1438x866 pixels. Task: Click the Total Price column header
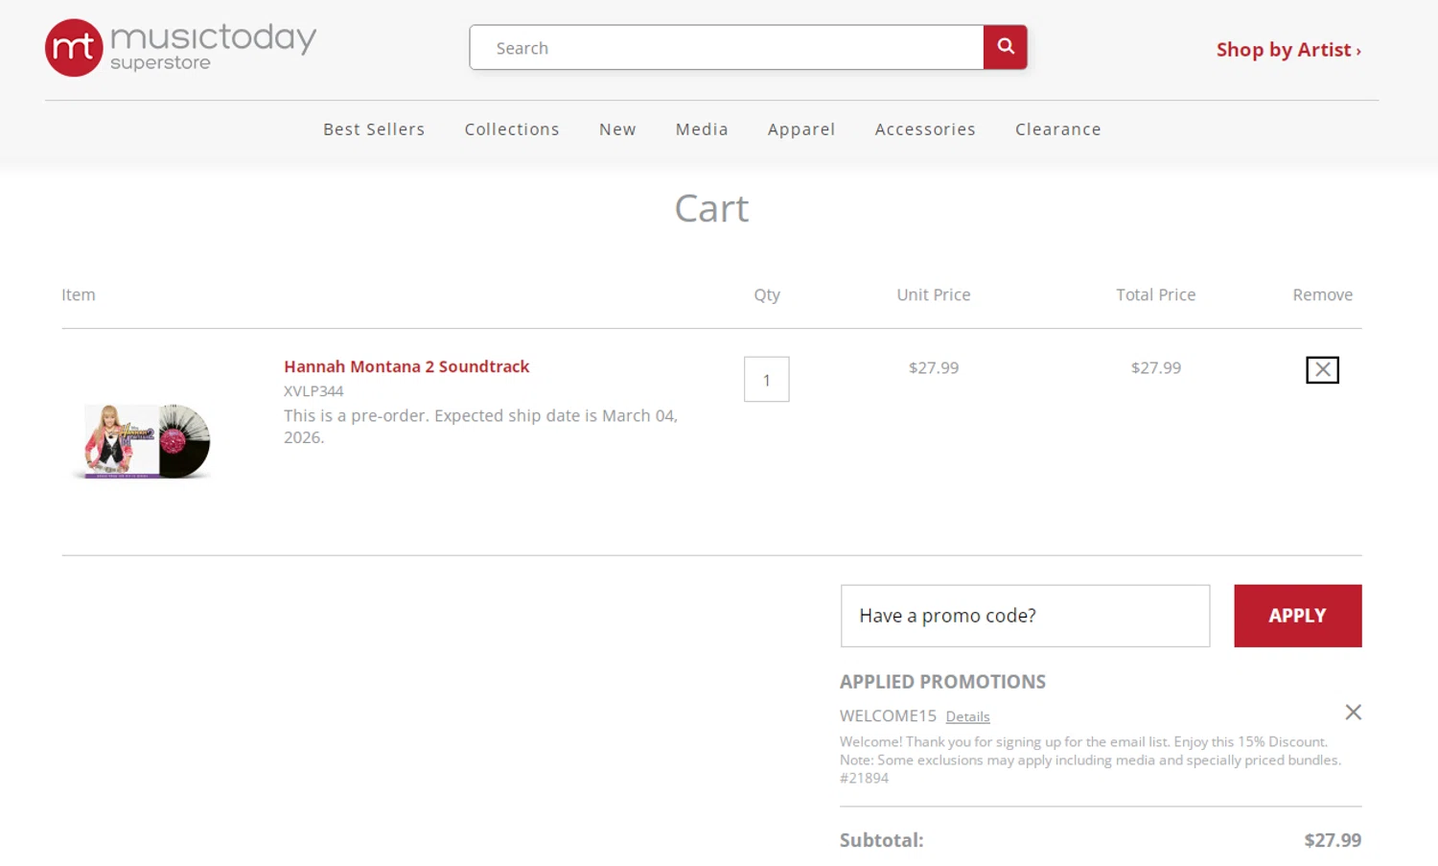click(1156, 294)
